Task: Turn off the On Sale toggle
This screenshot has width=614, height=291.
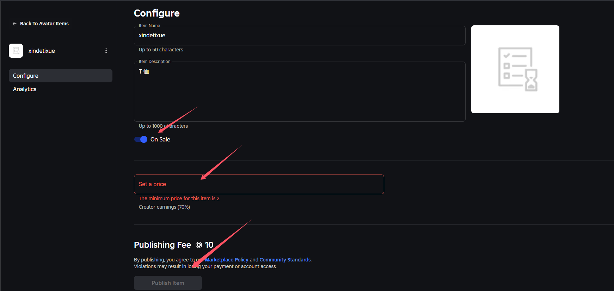Action: click(141, 139)
